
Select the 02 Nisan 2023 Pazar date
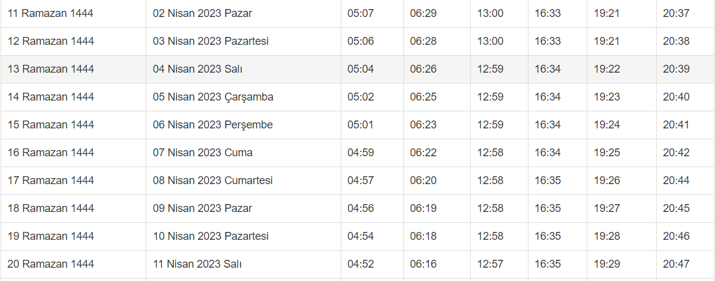tap(202, 13)
